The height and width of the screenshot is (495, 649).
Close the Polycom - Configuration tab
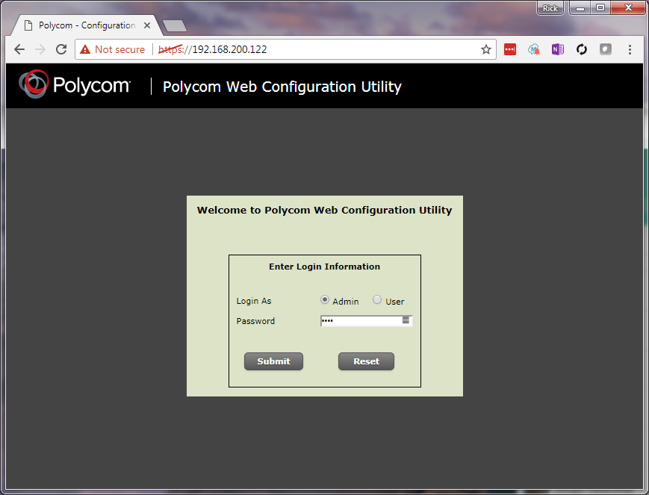click(147, 25)
